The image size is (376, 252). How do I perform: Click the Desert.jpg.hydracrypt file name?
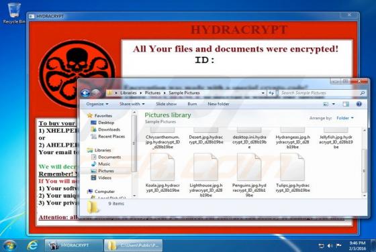[206, 139]
